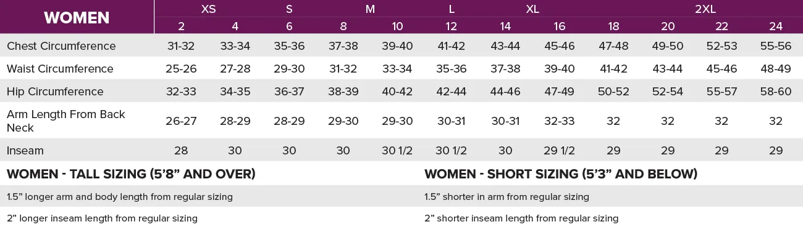
Task: Click Arm Length From Back Neck label
Action: pyautogui.click(x=65, y=121)
